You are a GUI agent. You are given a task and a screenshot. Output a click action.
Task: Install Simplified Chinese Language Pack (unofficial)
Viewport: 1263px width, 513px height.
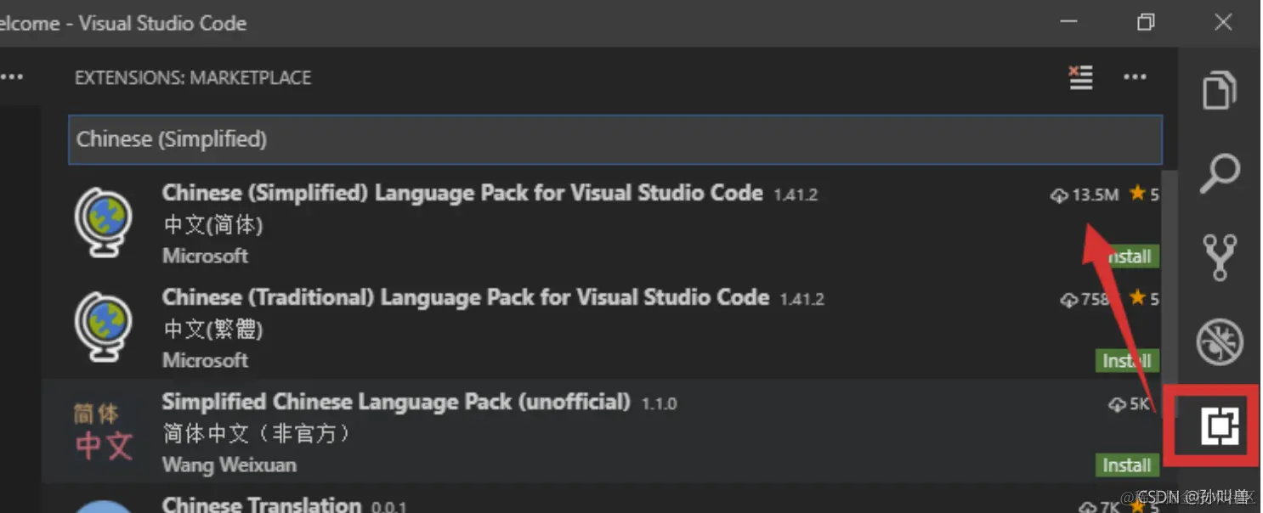click(x=1126, y=465)
